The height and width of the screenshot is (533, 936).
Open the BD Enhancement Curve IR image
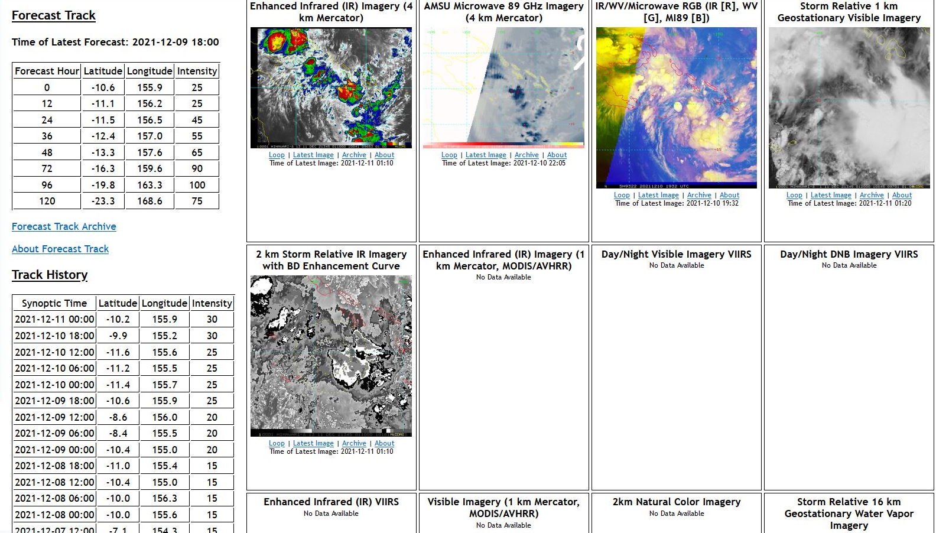[331, 356]
